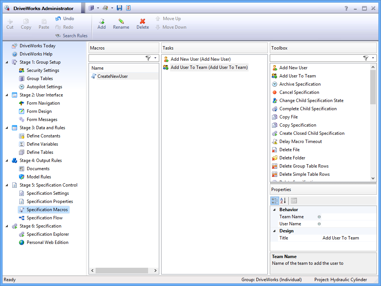Open Specification Settings
Image resolution: width=381 pixels, height=286 pixels.
(x=48, y=193)
